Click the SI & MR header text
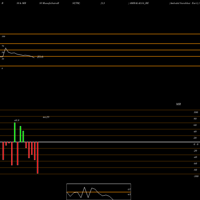The width and height of the screenshot is (200, 200). (21, 3)
